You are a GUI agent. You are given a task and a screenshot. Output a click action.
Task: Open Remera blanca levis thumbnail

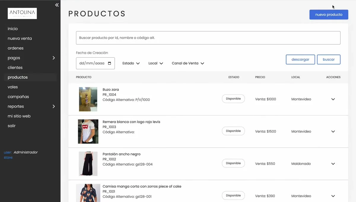[88, 132]
